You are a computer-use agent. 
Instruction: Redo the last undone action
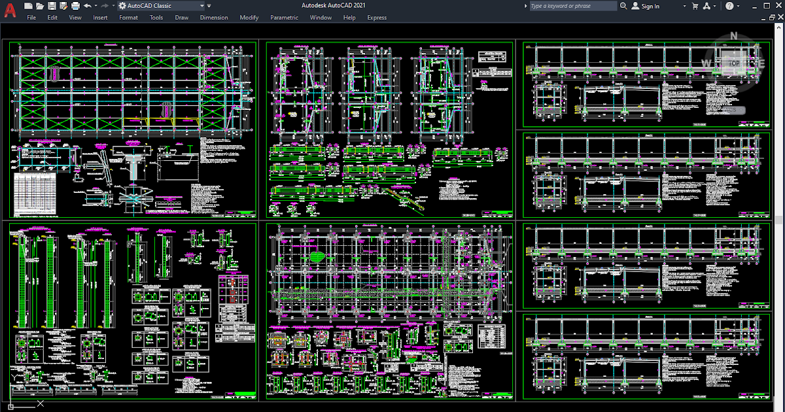coord(105,5)
